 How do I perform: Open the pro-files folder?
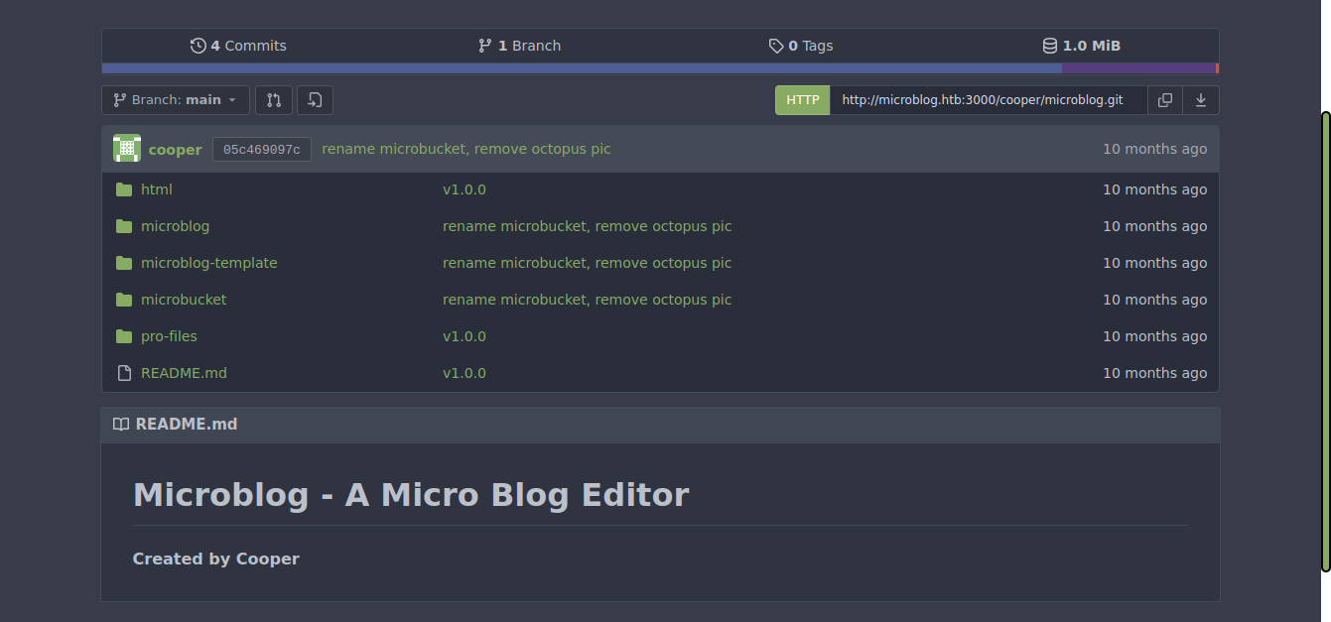[x=169, y=336]
